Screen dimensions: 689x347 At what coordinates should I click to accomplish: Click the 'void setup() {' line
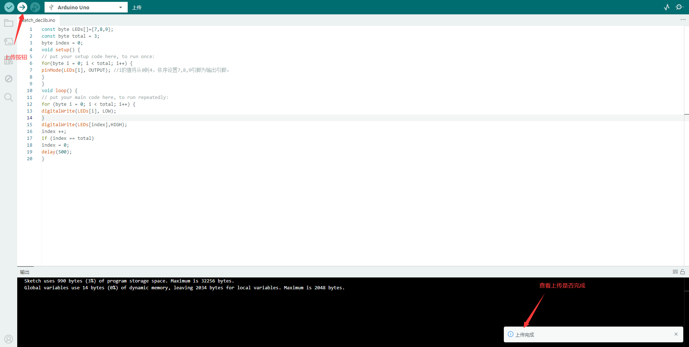coord(61,50)
